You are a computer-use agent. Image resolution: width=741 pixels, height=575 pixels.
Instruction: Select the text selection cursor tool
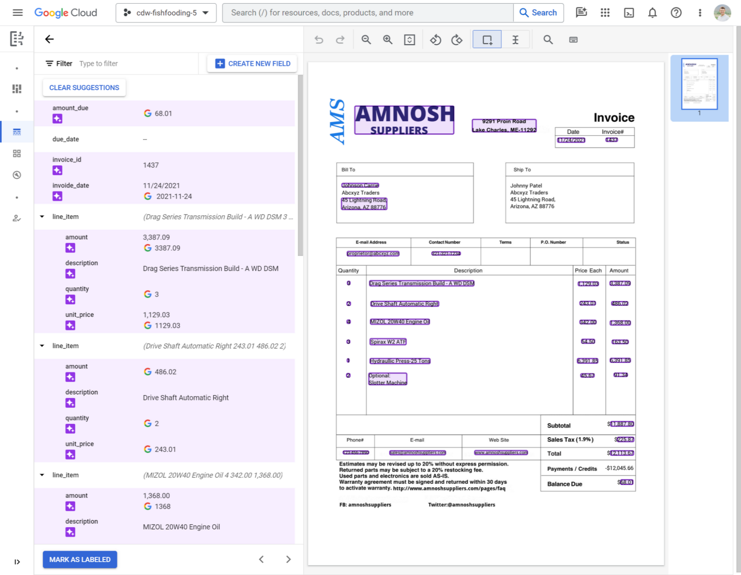click(x=515, y=40)
